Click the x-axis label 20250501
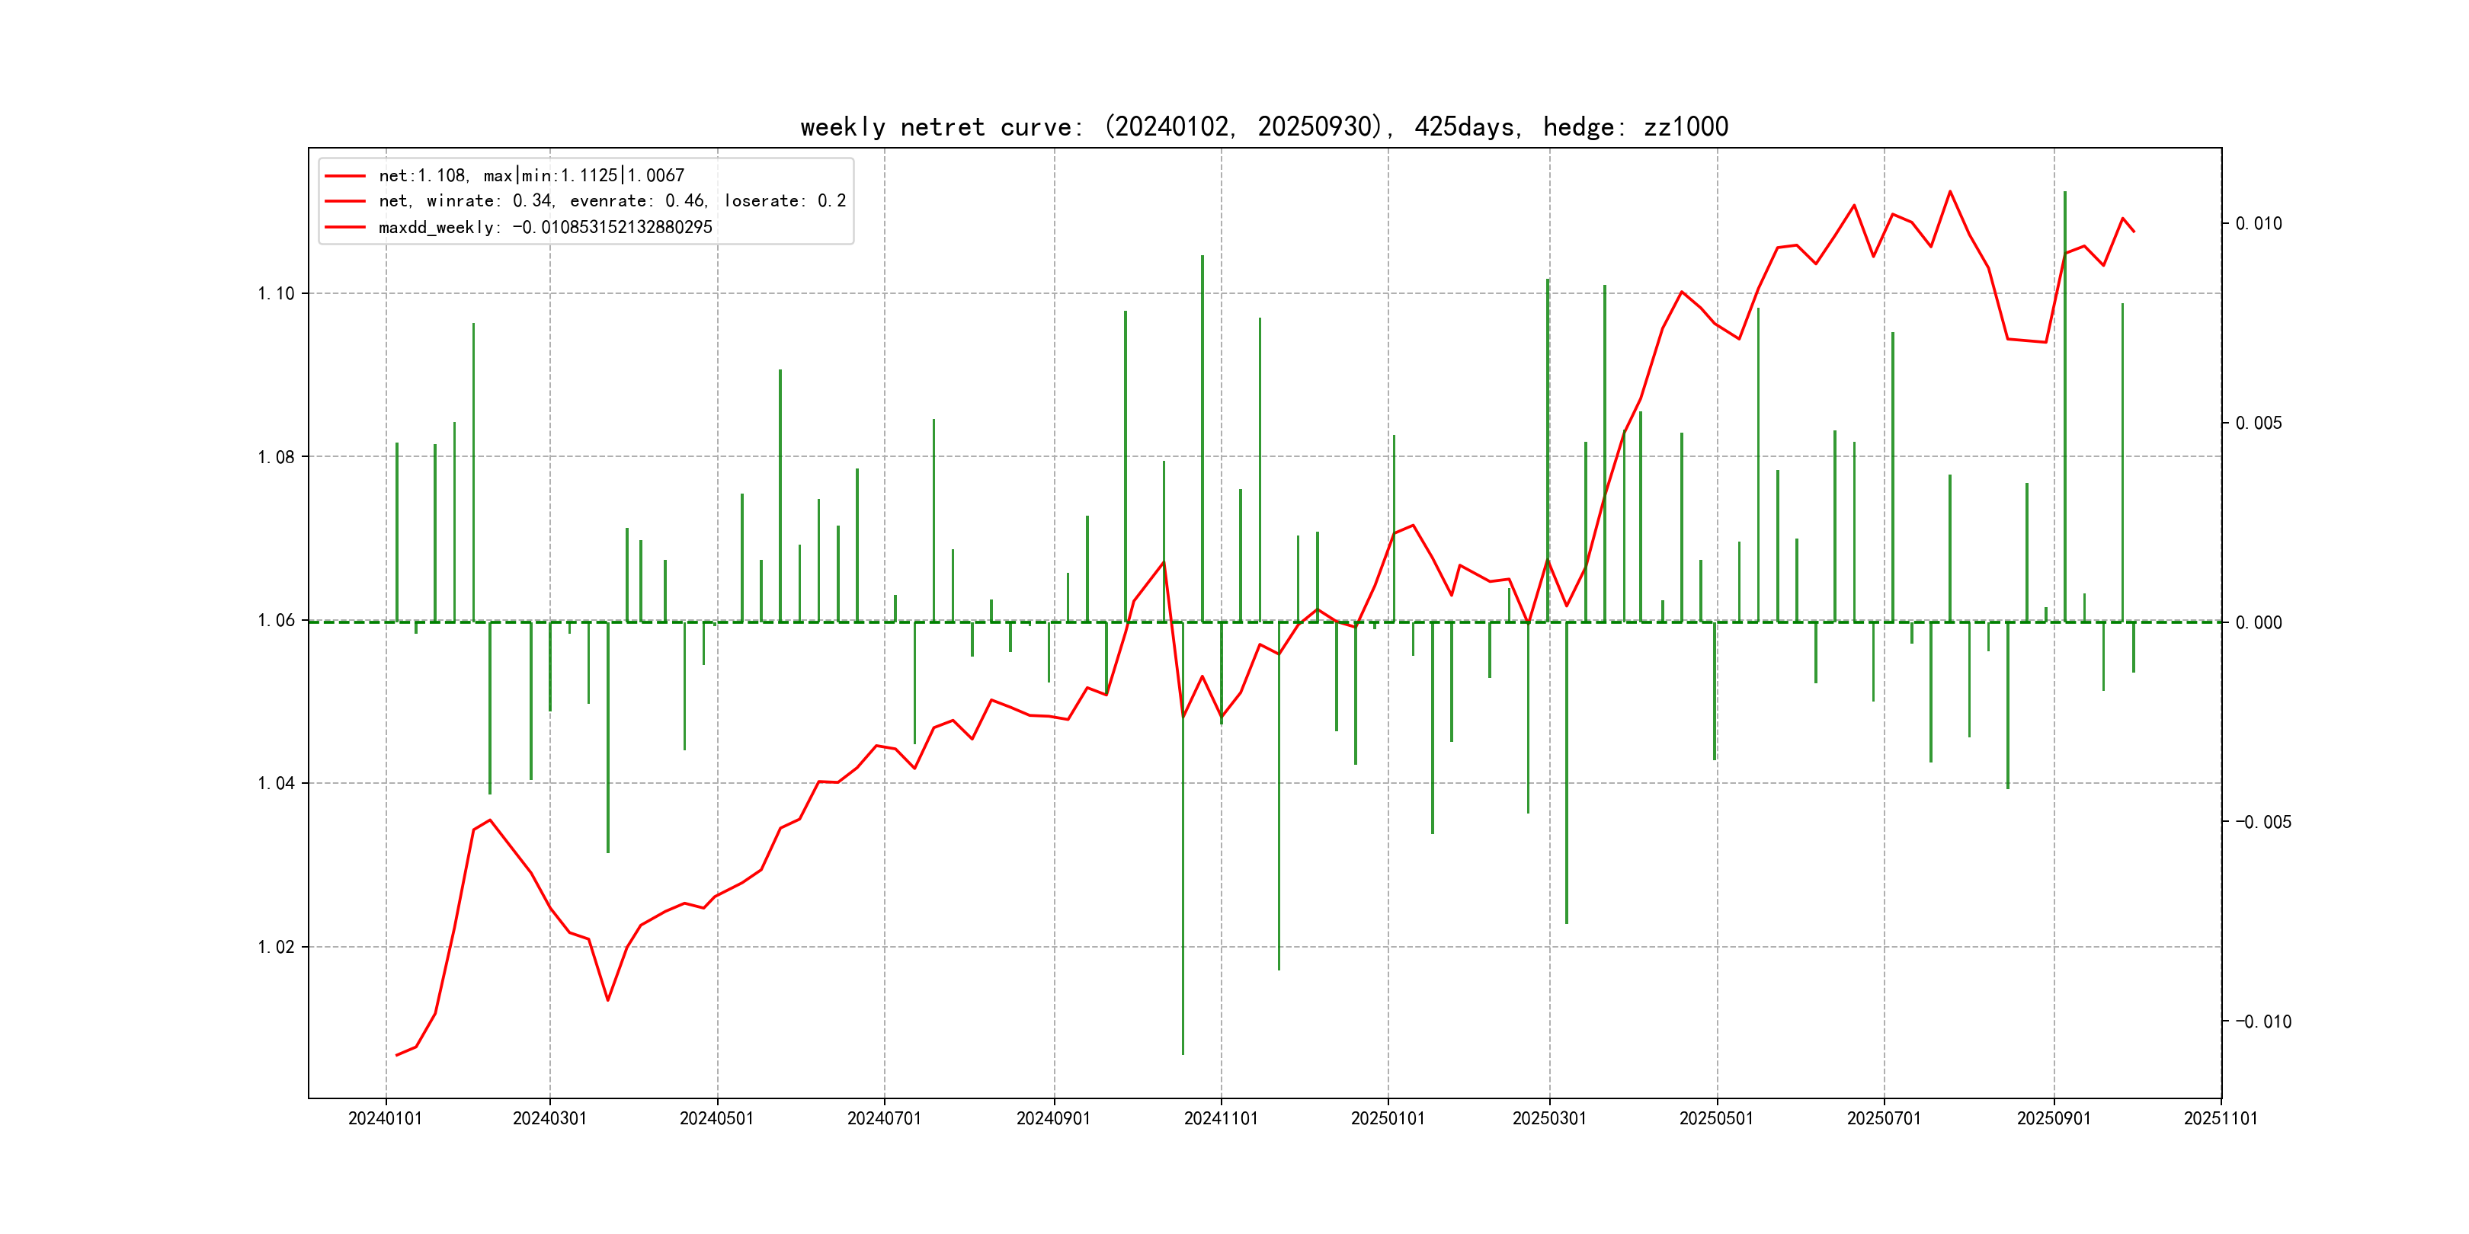The height and width of the screenshot is (1234, 2469). pyautogui.click(x=1717, y=1118)
